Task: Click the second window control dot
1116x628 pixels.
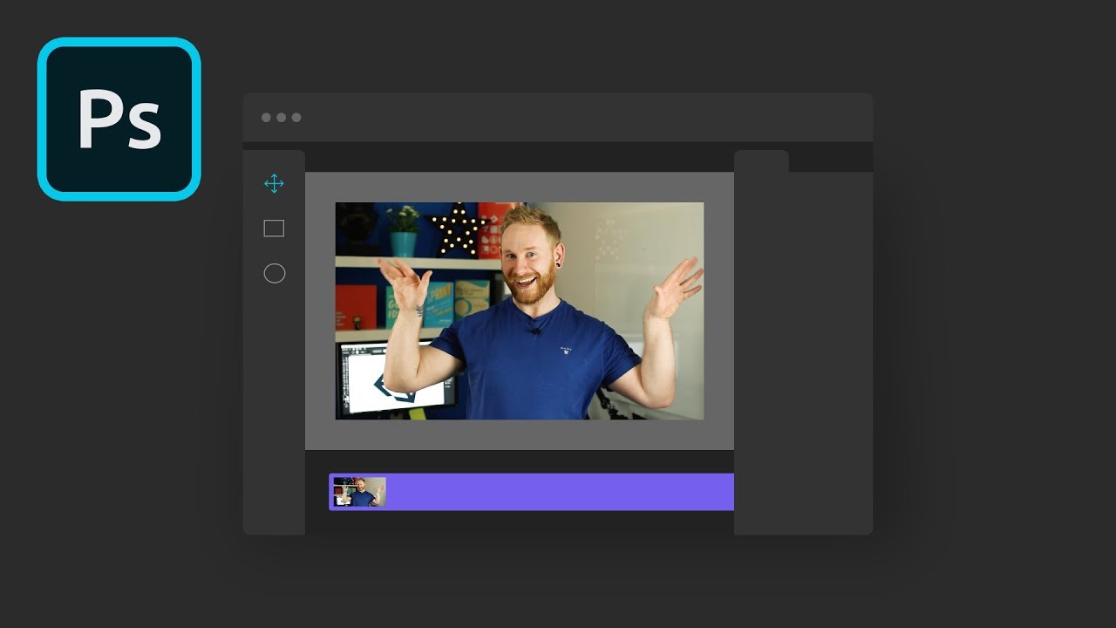Action: click(x=281, y=118)
